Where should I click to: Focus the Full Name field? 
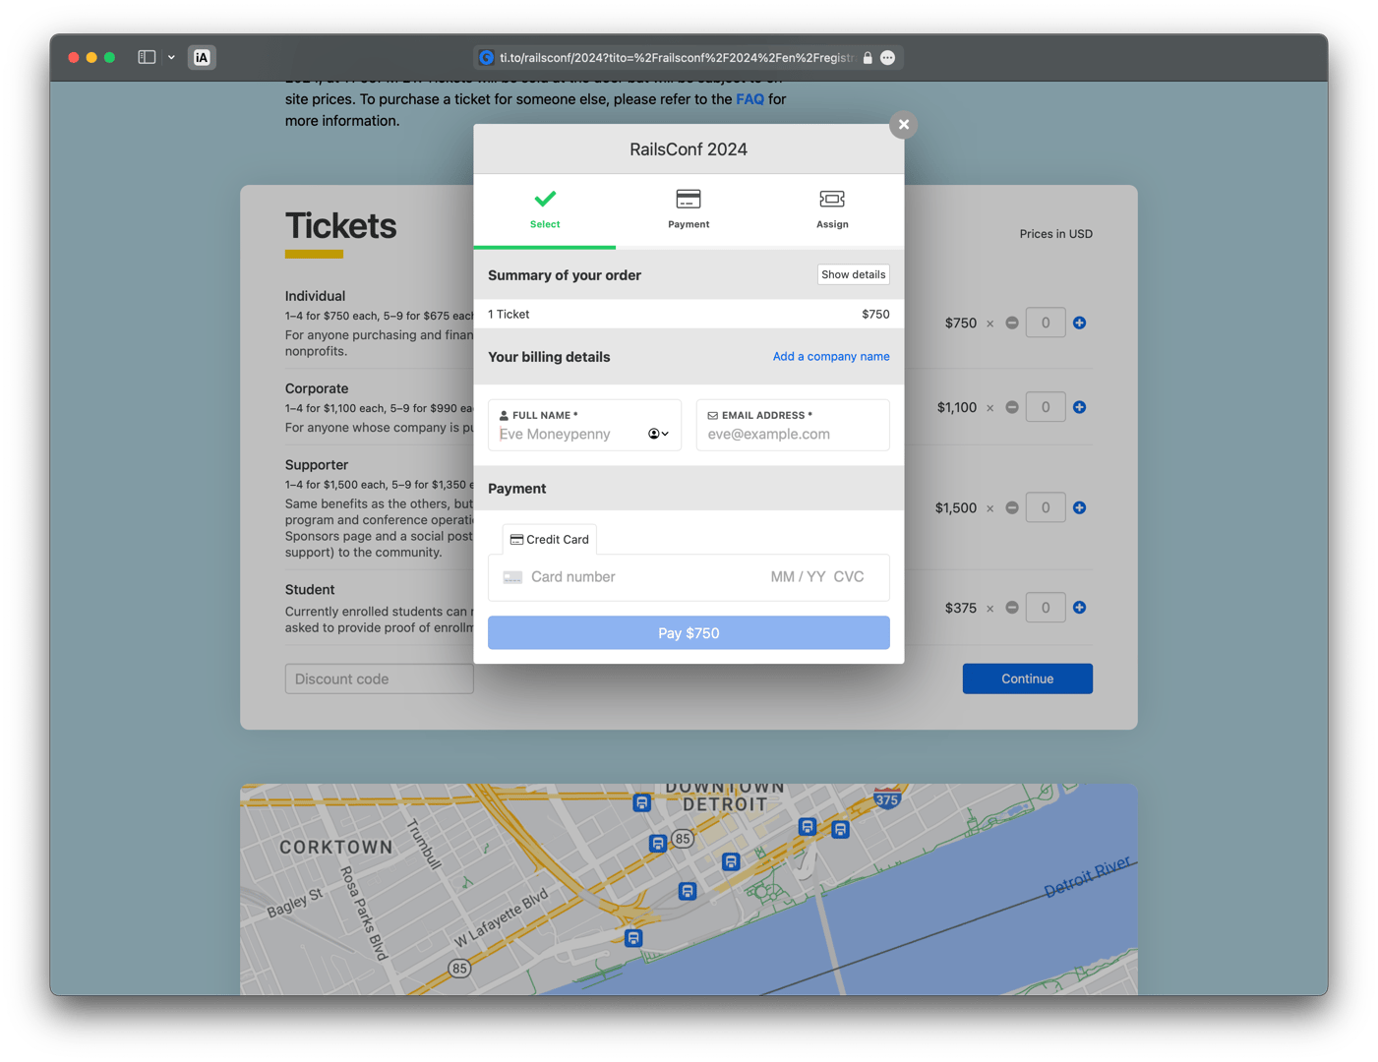584,425
